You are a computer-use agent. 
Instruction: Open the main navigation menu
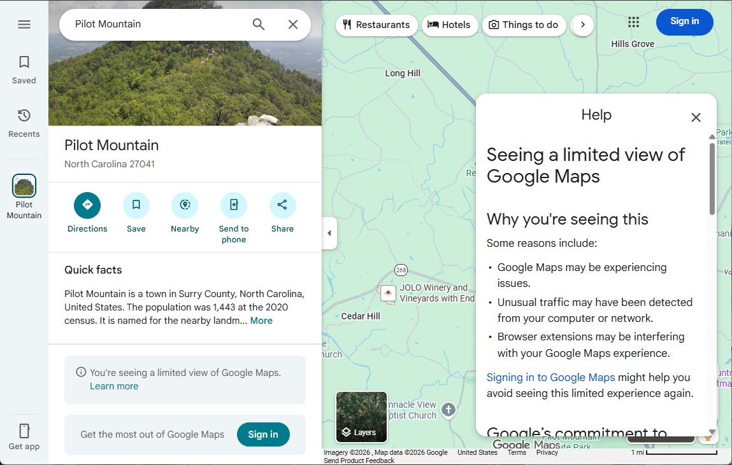[24, 24]
